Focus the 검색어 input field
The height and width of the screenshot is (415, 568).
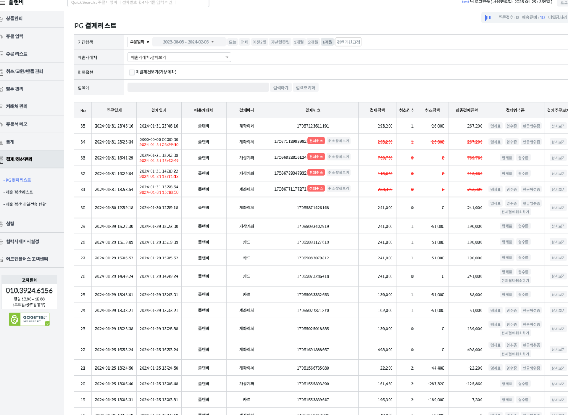click(x=198, y=87)
